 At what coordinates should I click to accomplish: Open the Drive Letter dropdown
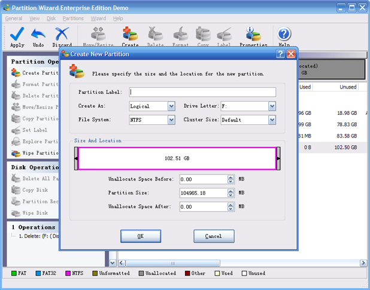point(272,106)
